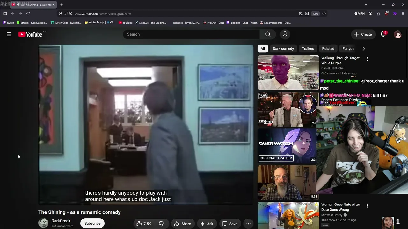Open the Twitch bookmark
Screen dimensions: 408x229
click(x=9, y=23)
